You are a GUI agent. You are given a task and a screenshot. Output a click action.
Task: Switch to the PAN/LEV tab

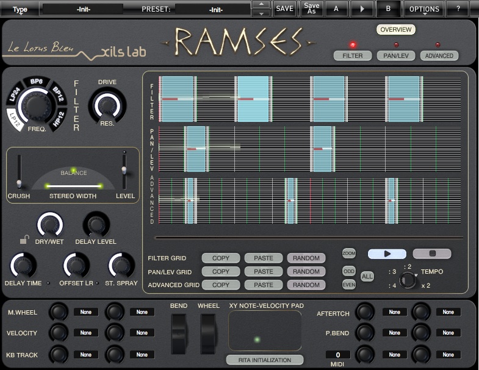tap(395, 55)
